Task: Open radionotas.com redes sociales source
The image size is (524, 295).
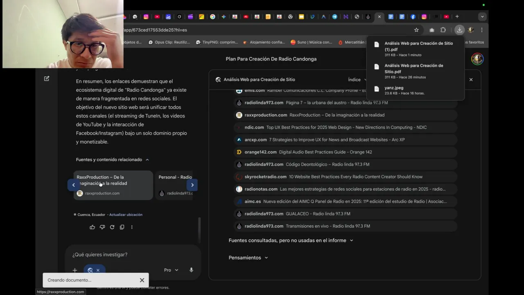Action: (x=345, y=189)
